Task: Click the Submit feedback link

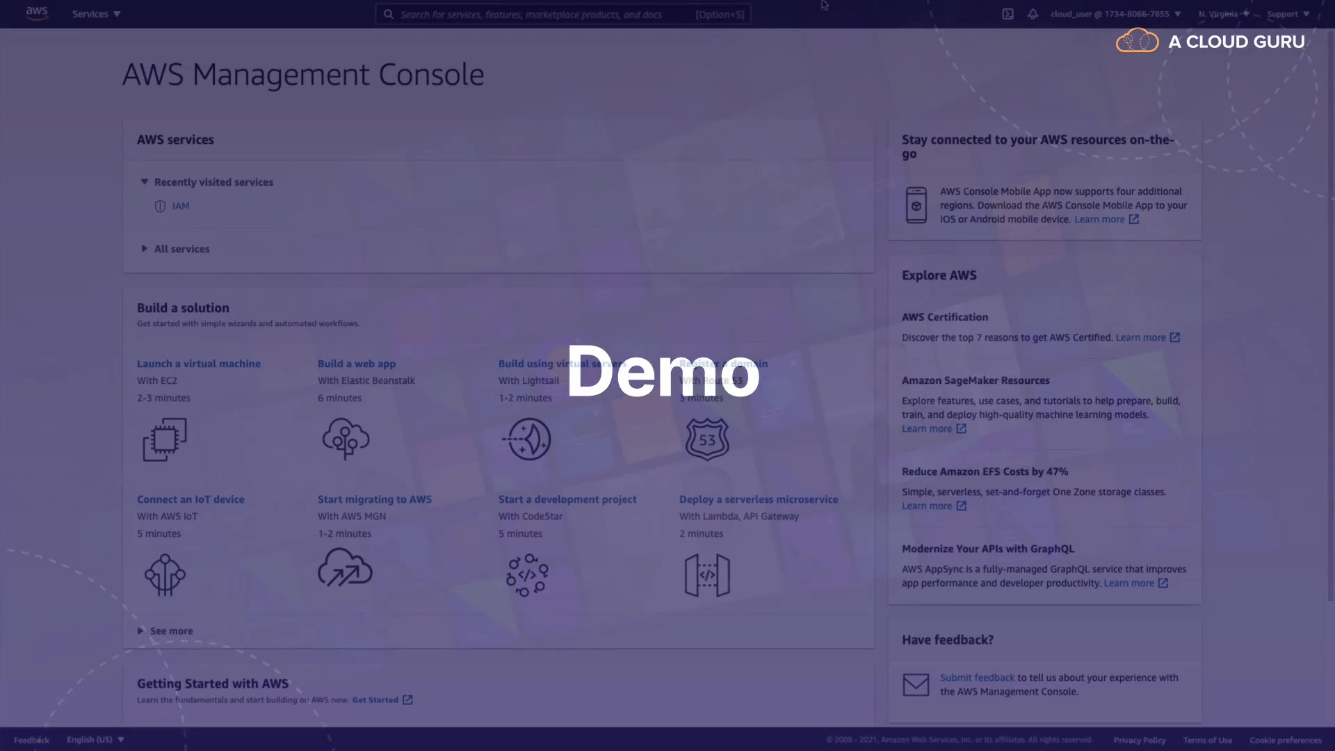Action: 977,678
